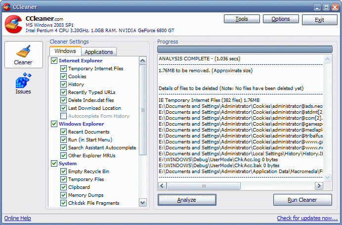342x225 pixels.
Task: Select the Windows tab
Action: coord(65,51)
